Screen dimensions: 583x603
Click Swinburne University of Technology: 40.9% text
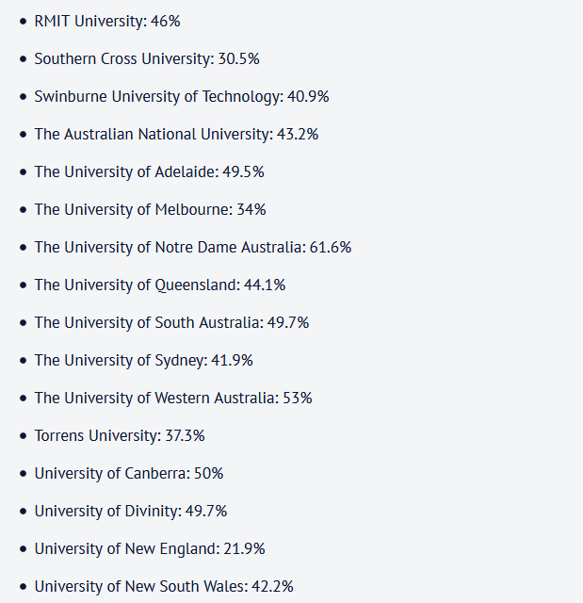tap(182, 96)
